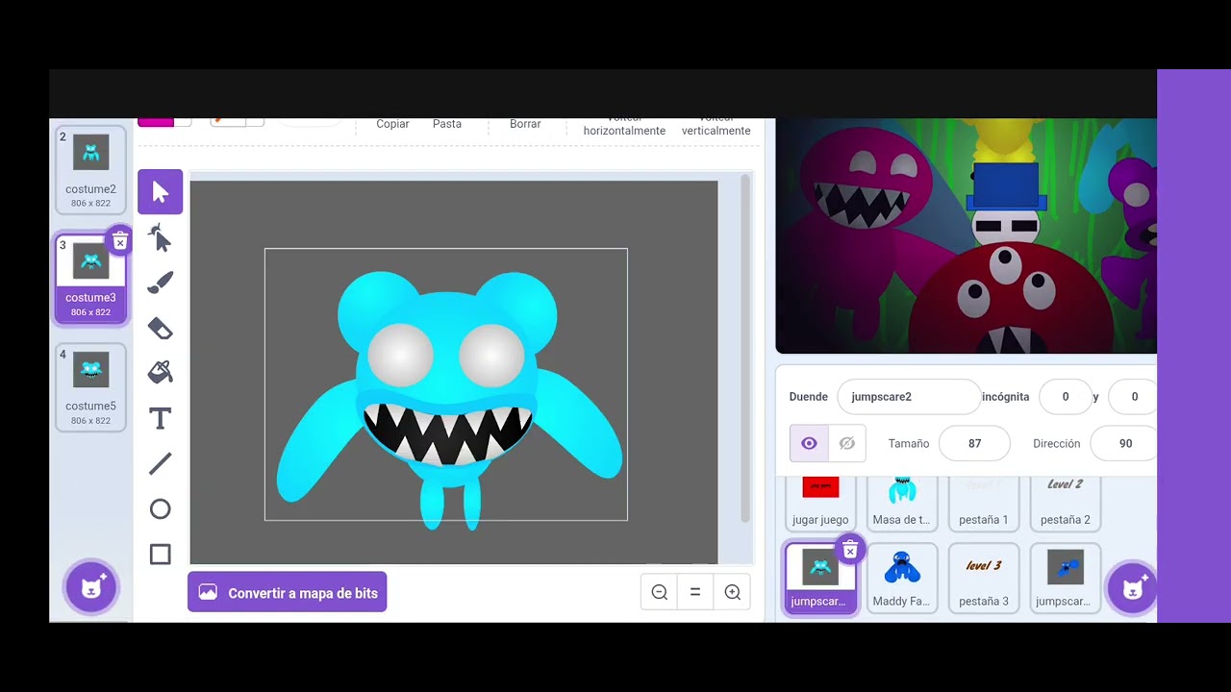Select jumpscar... sprite right of pestaña 3

point(1065,578)
